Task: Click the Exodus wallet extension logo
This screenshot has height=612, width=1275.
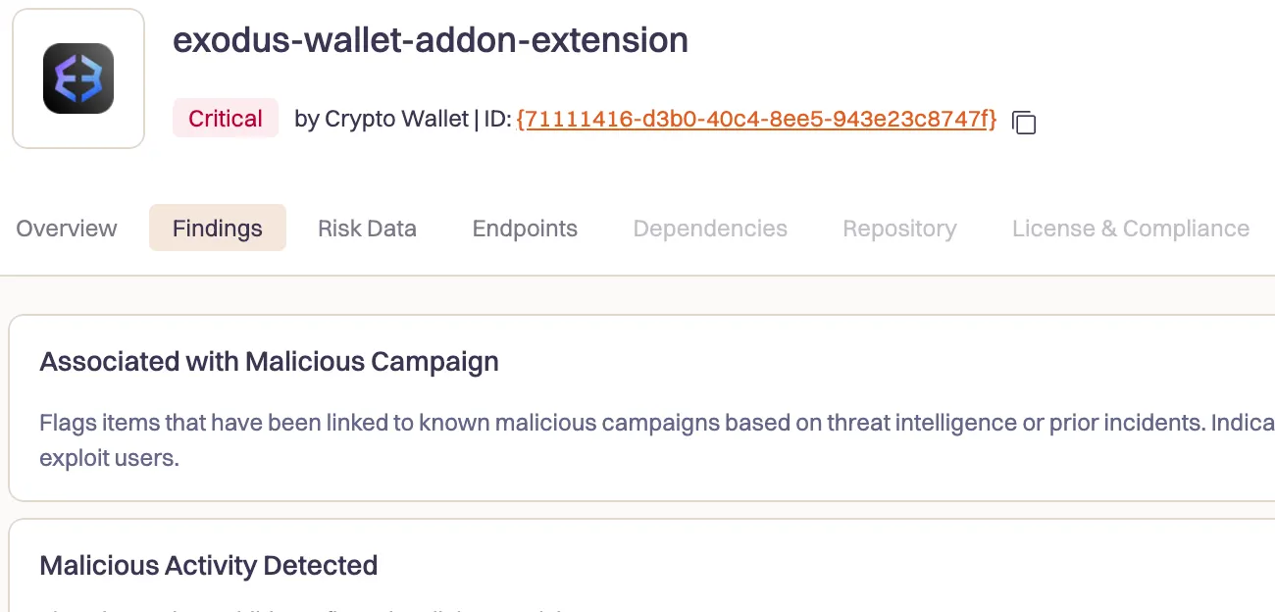Action: (x=77, y=77)
